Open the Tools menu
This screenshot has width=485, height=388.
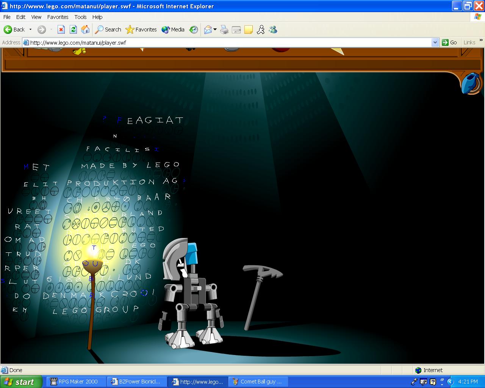click(x=80, y=17)
